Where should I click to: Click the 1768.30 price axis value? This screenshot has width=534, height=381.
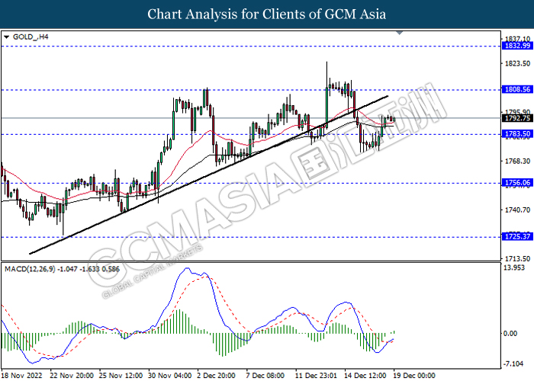coord(517,161)
